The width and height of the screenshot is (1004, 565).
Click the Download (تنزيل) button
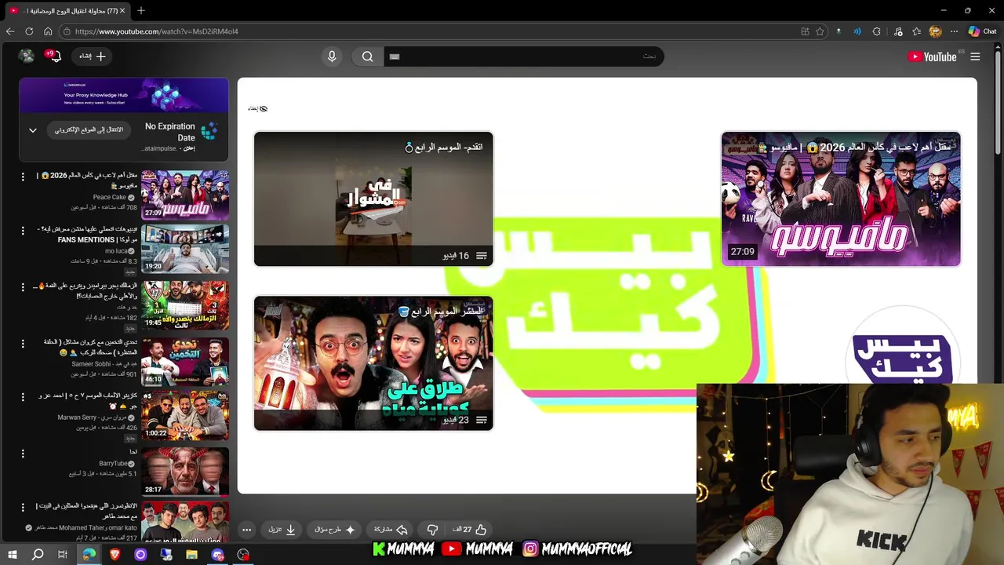click(x=282, y=530)
